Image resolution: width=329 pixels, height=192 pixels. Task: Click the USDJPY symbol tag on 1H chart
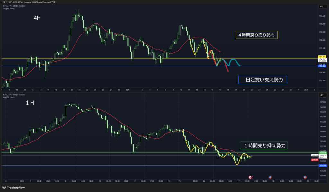[315, 155]
